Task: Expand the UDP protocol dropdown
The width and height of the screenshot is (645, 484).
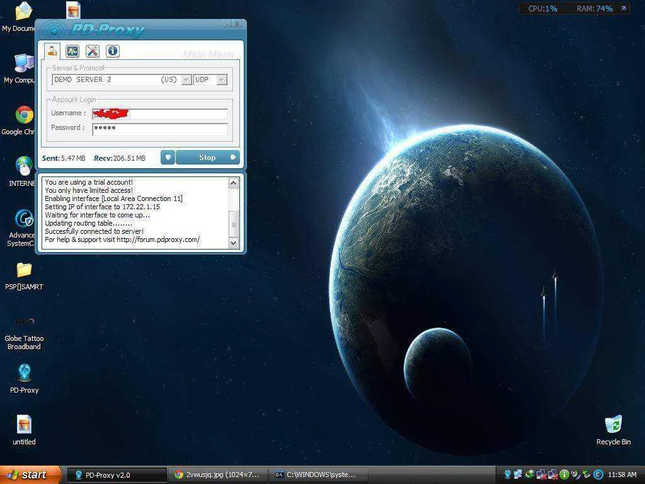Action: (x=222, y=80)
